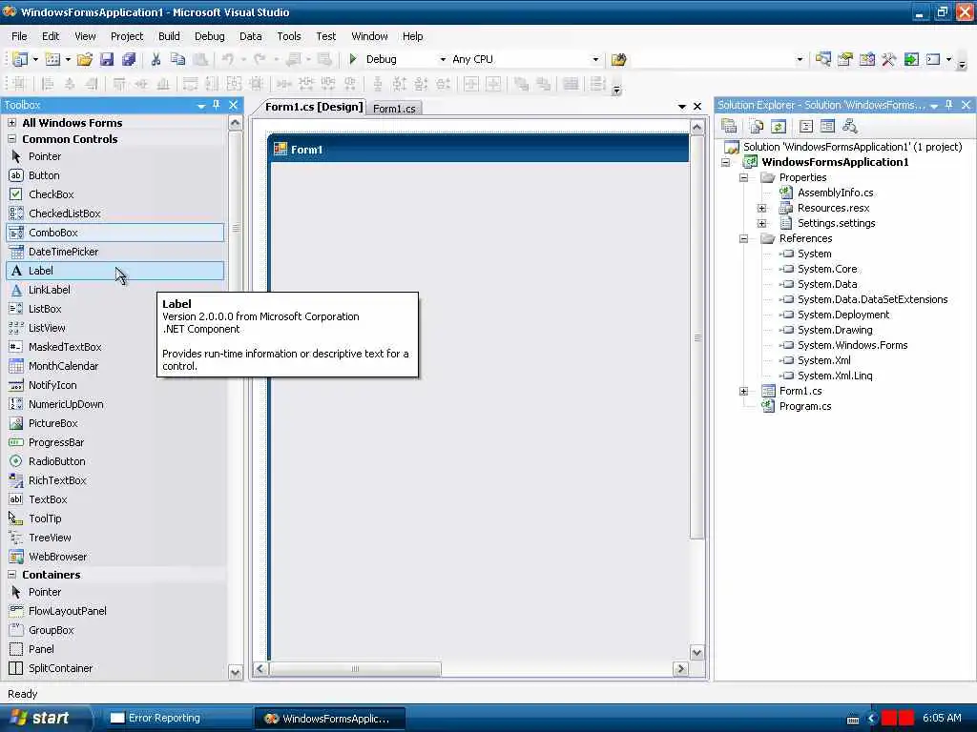Select AssemblyInfo.cs in Solution Explorer
The width and height of the screenshot is (977, 732).
click(836, 193)
